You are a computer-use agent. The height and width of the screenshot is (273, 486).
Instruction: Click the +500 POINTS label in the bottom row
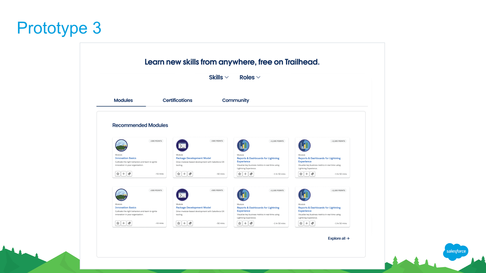[217, 191]
